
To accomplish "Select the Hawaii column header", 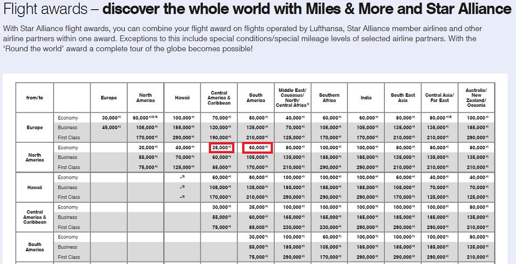I will coord(182,98).
